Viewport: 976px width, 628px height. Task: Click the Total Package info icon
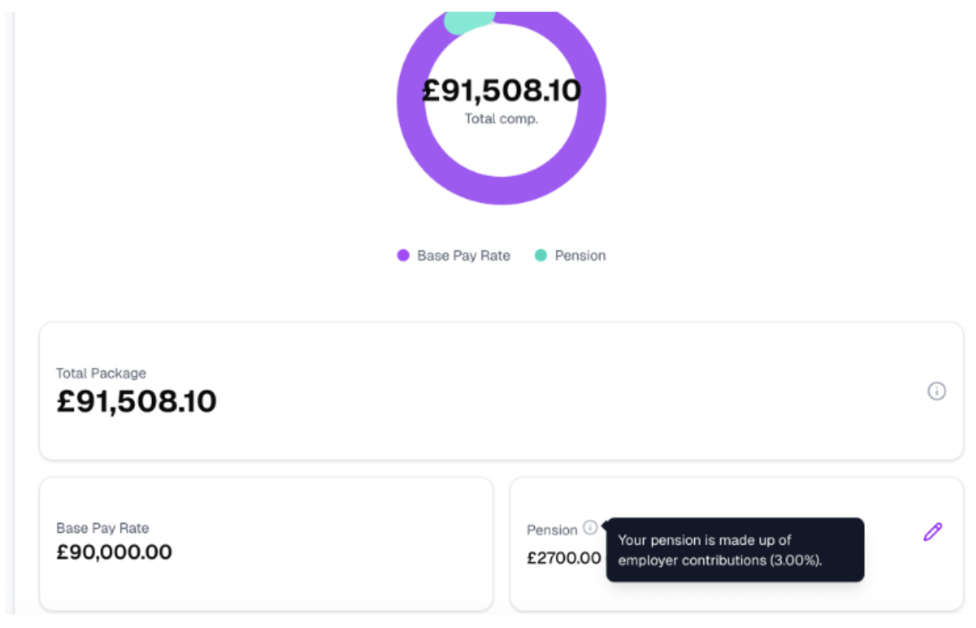point(936,391)
